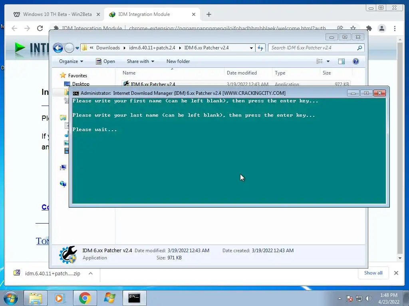
Task: Select Desktop in navigation pane
Action: coord(77,84)
